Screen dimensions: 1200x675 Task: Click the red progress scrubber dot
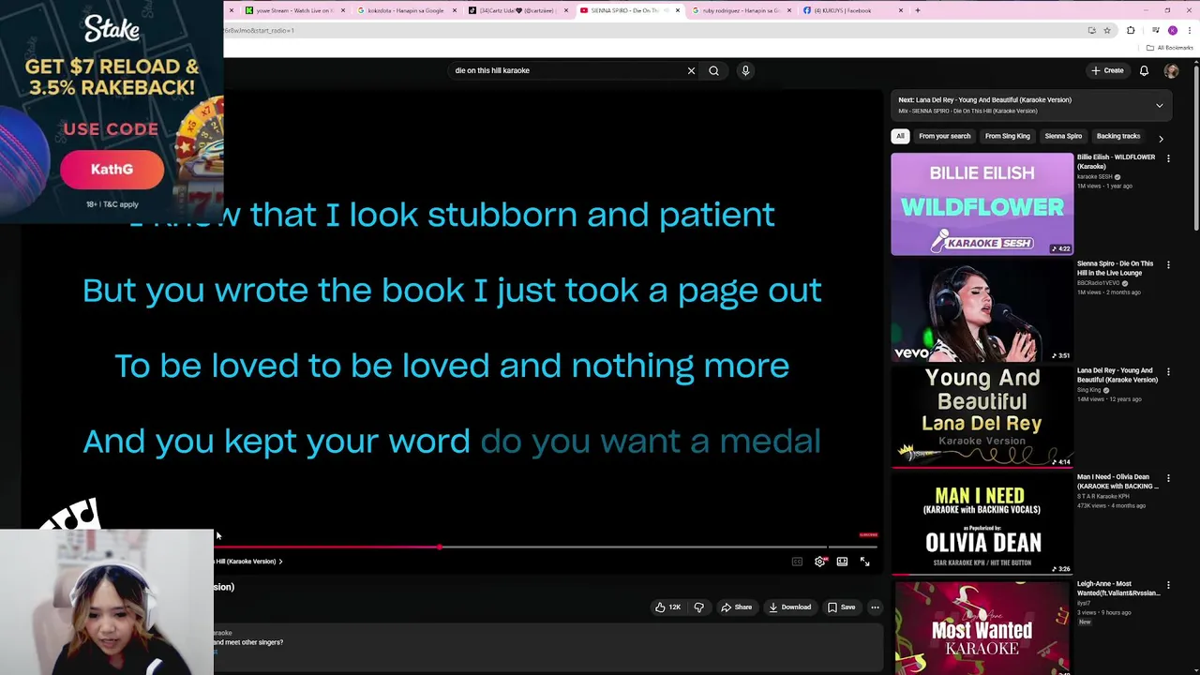440,547
